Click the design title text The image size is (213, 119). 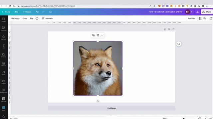[x=165, y=12]
